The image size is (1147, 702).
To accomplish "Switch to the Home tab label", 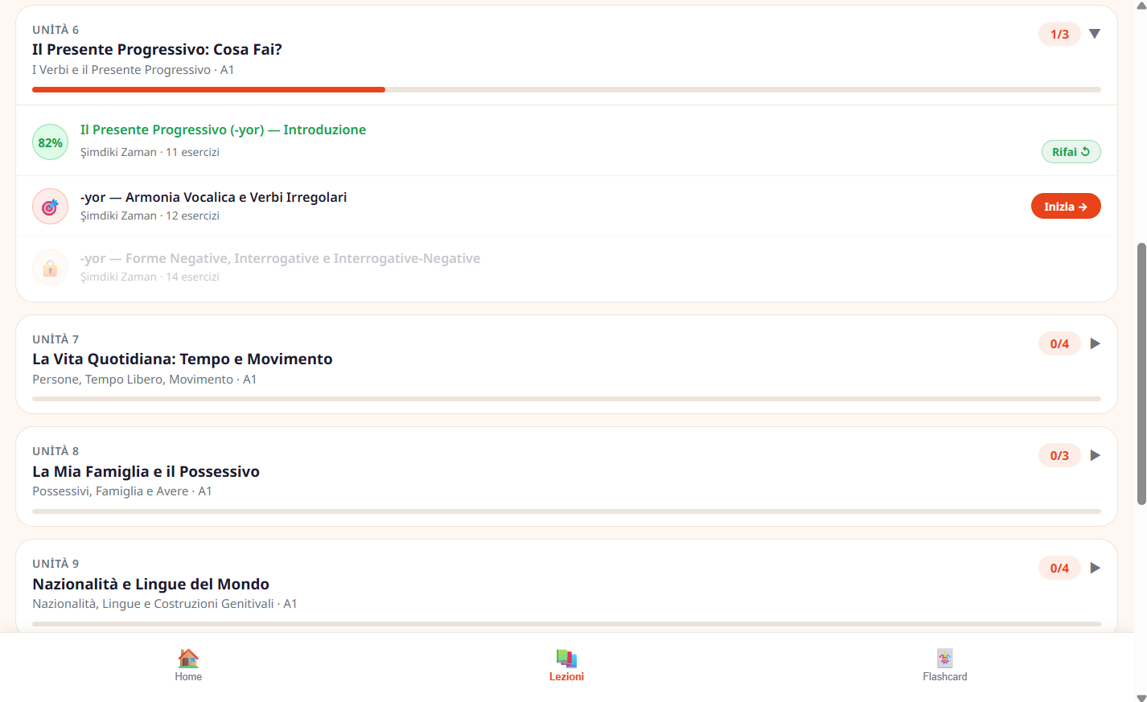I will pos(188,677).
